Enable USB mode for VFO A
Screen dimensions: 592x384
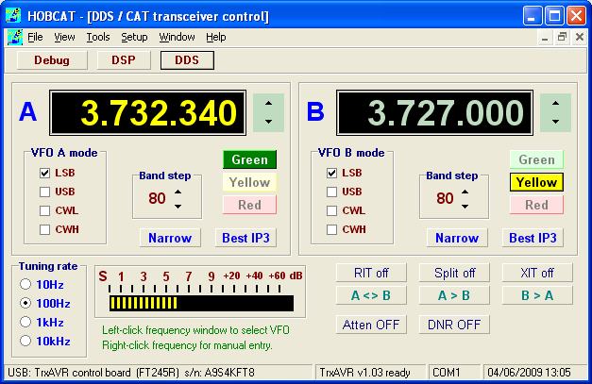[x=44, y=192]
